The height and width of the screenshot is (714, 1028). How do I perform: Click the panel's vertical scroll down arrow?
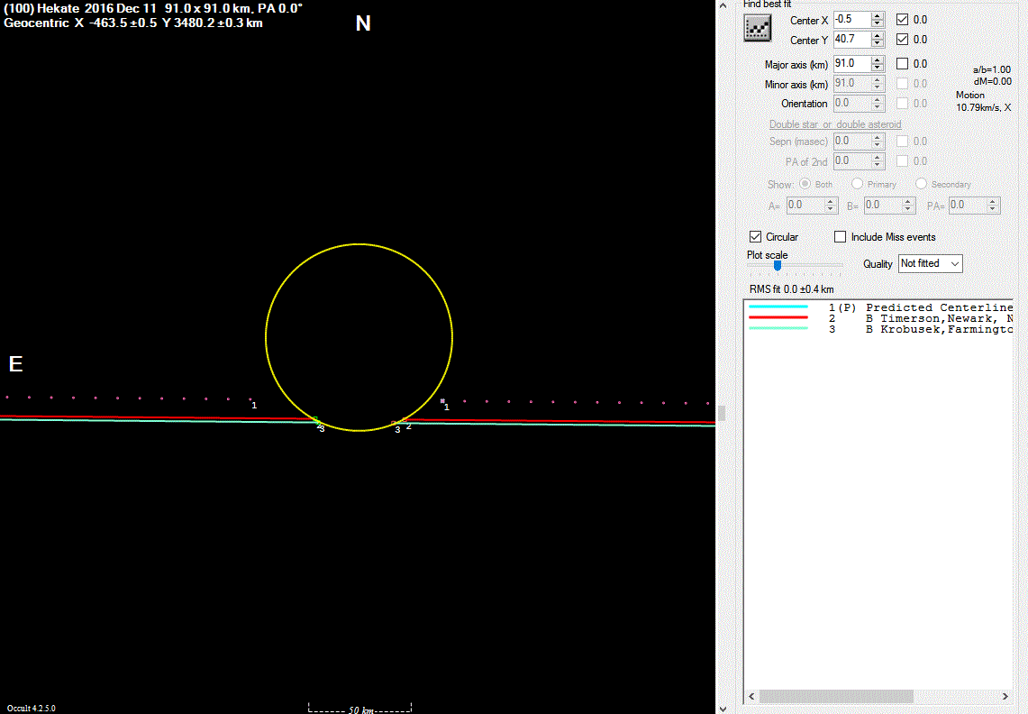click(x=723, y=709)
